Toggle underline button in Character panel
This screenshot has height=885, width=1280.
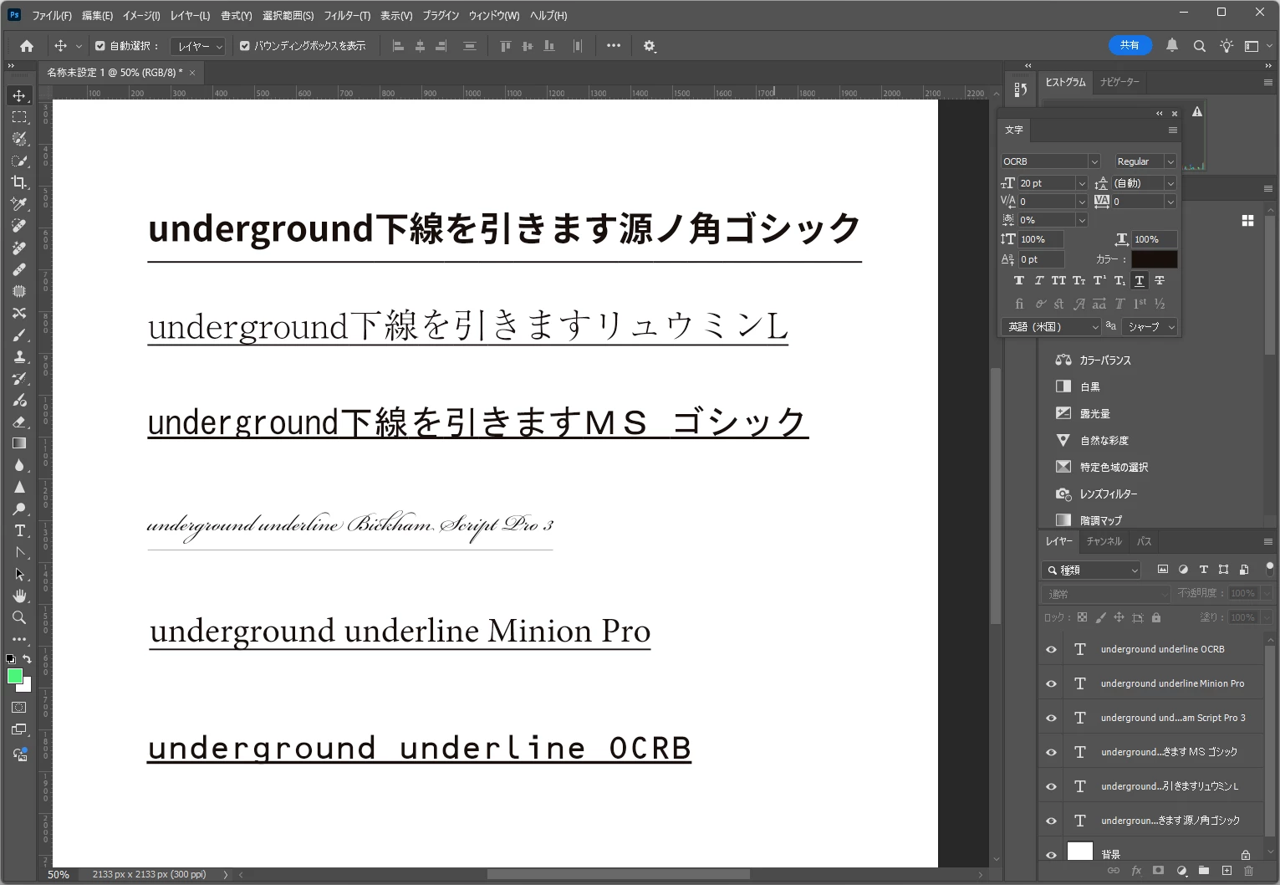tap(1139, 280)
